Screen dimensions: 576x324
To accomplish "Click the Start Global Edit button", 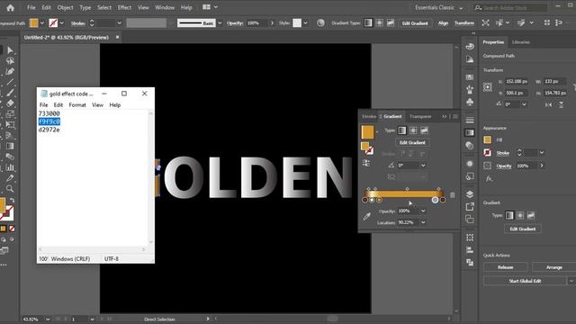I will [x=525, y=281].
